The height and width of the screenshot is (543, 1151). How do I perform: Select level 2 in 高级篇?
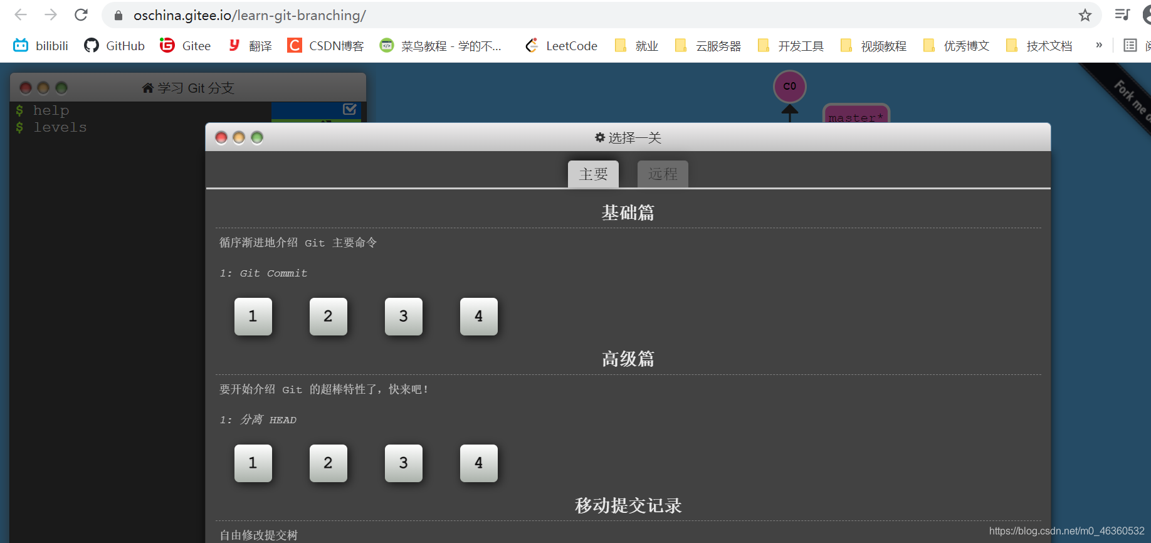point(328,463)
